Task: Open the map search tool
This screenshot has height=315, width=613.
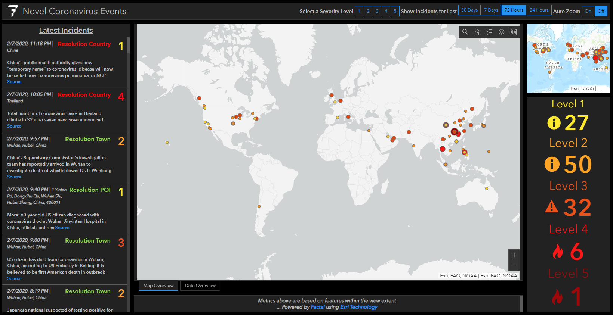Action: 465,32
